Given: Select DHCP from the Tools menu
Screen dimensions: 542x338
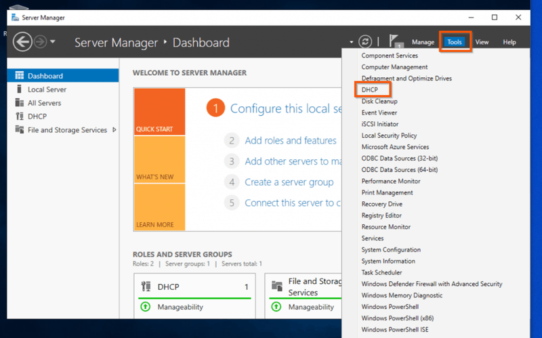Looking at the screenshot, I should coord(369,89).
